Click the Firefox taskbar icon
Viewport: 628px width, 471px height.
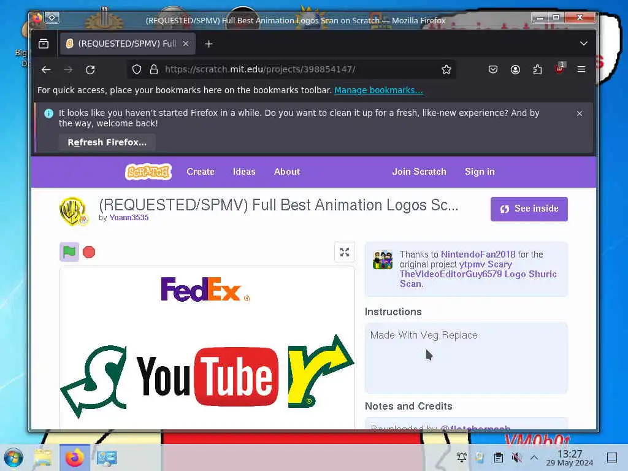74,458
